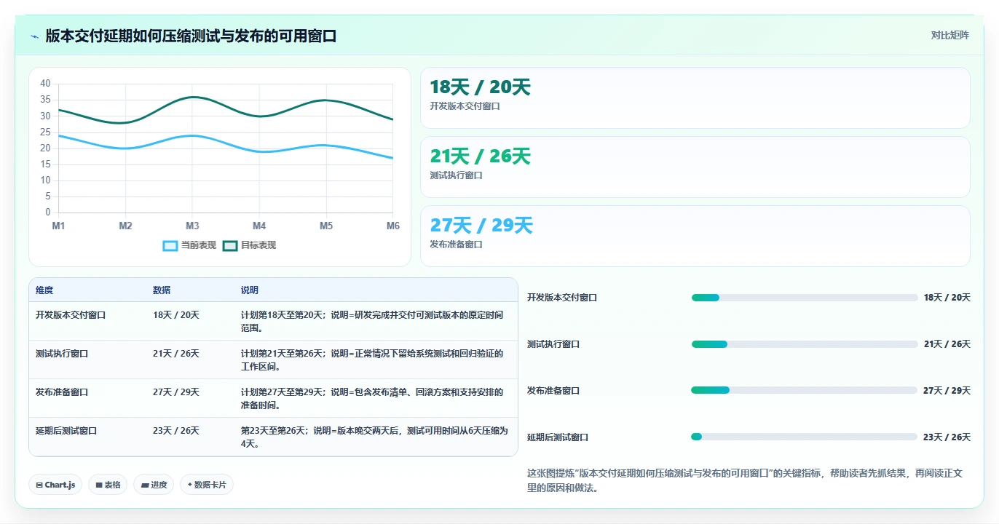Select the 18天 / 20天 开发版本交付窗口 card
This screenshot has height=524, width=999.
[695, 98]
